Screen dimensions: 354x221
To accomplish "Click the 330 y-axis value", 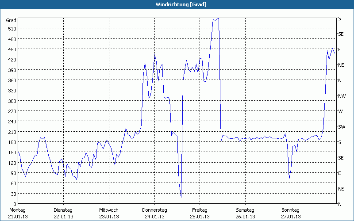I will pyautogui.click(x=12, y=91).
